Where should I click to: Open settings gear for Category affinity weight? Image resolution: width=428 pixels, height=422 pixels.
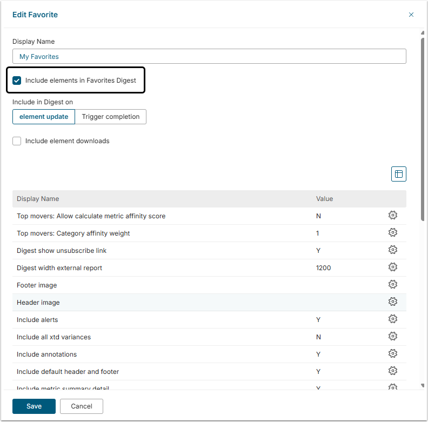[393, 233]
